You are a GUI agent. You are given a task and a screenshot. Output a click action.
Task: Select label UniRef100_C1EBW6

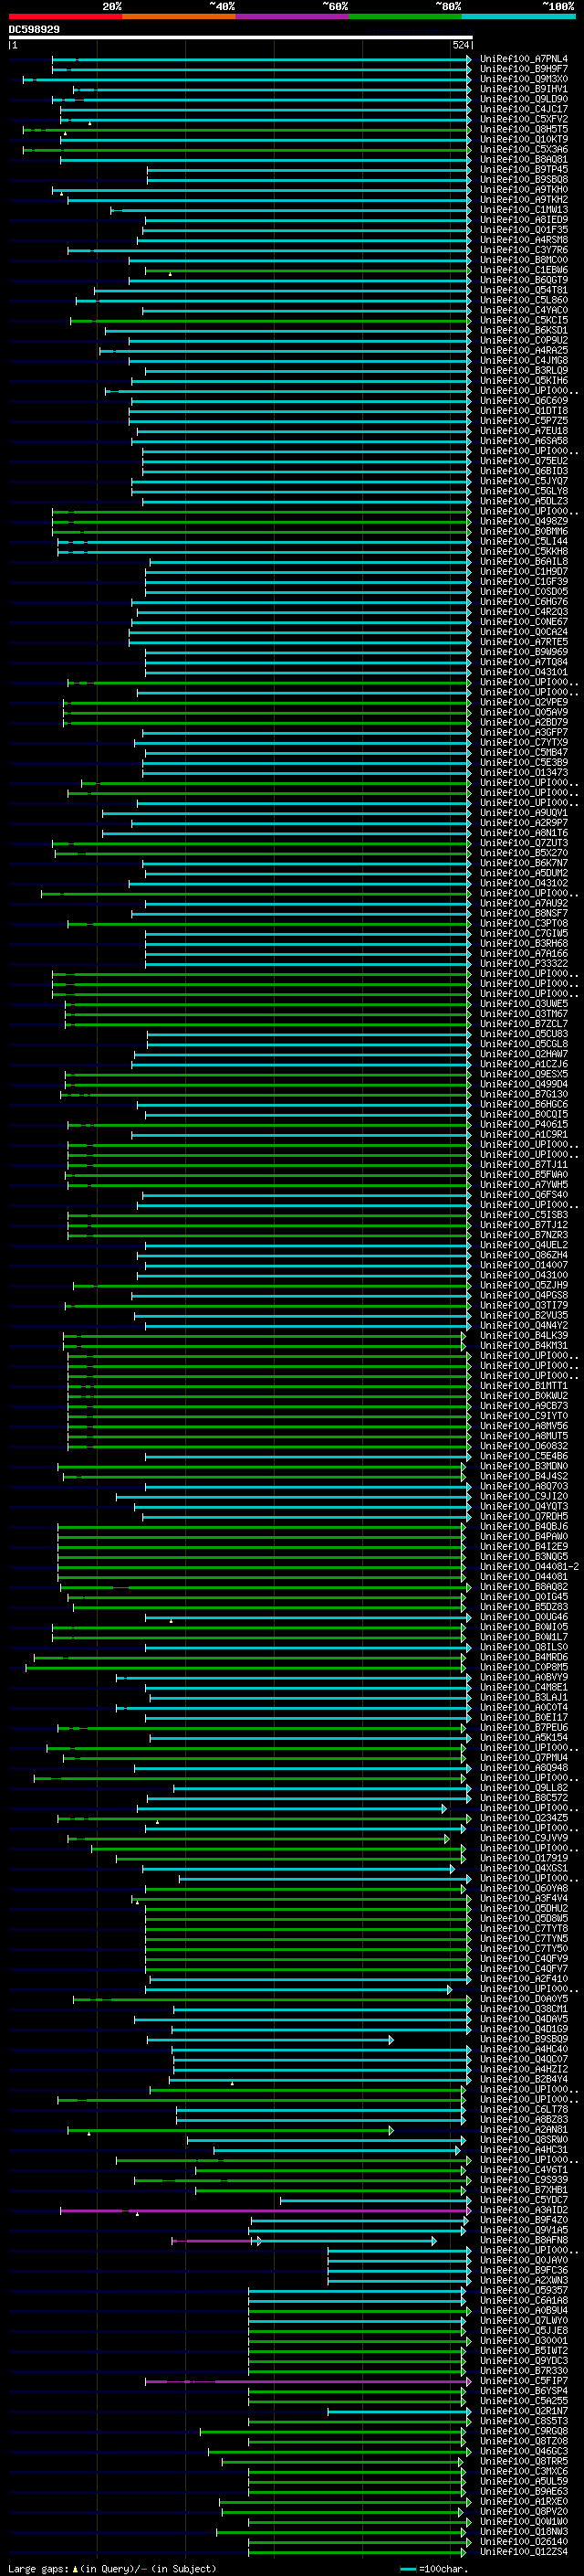523,270
